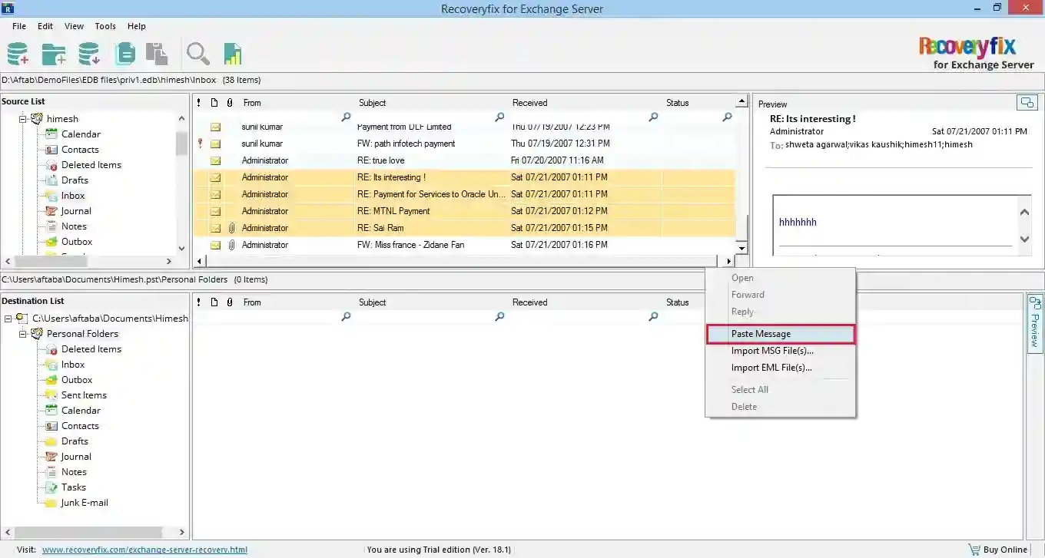
Task: Click the high importance flag on FW: path infotech payment
Action: coord(200,144)
